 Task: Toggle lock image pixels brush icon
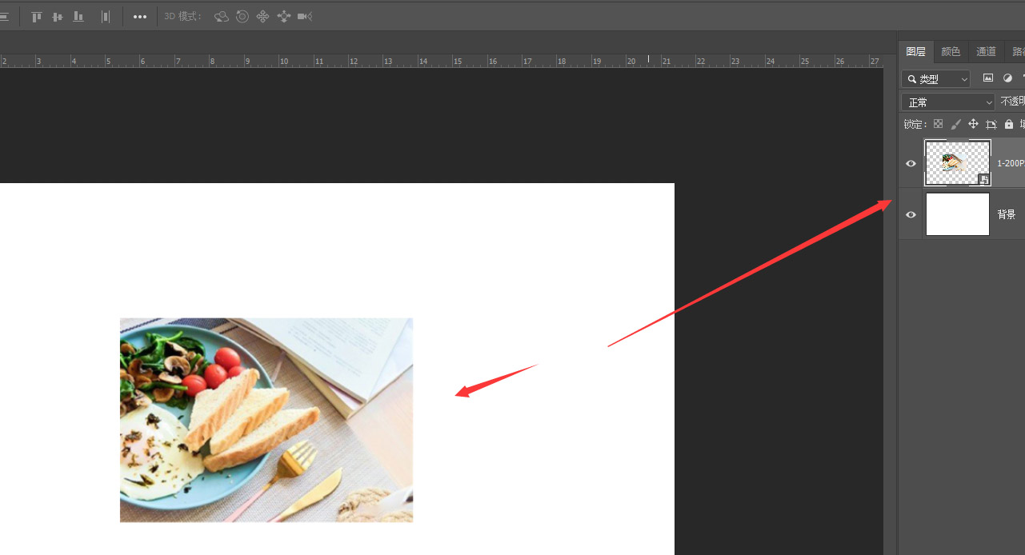[x=955, y=124]
